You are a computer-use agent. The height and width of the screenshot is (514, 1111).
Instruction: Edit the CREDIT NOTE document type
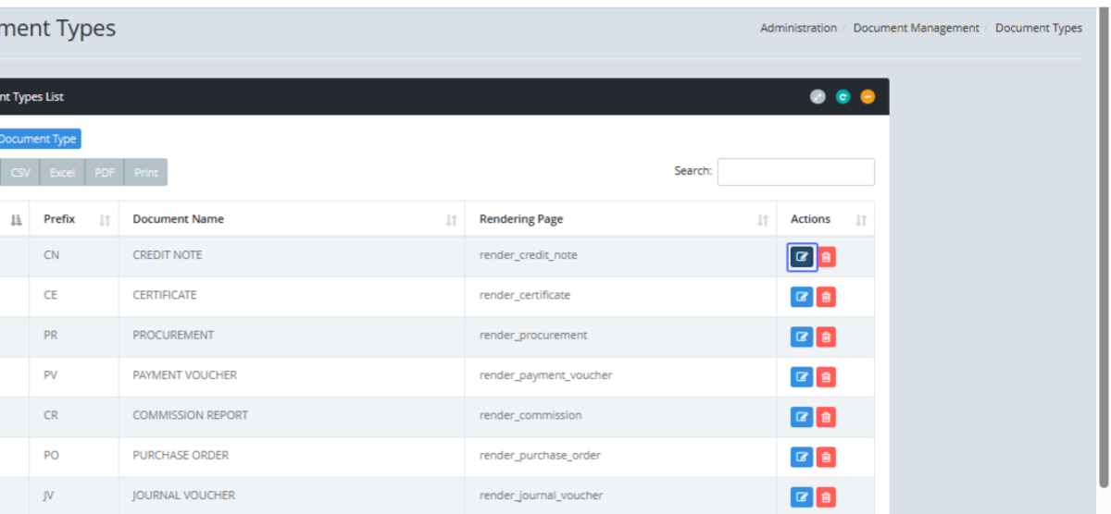tap(802, 257)
